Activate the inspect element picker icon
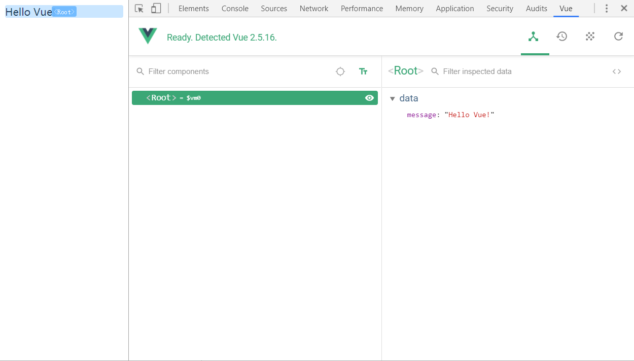The height and width of the screenshot is (361, 634). click(x=139, y=8)
